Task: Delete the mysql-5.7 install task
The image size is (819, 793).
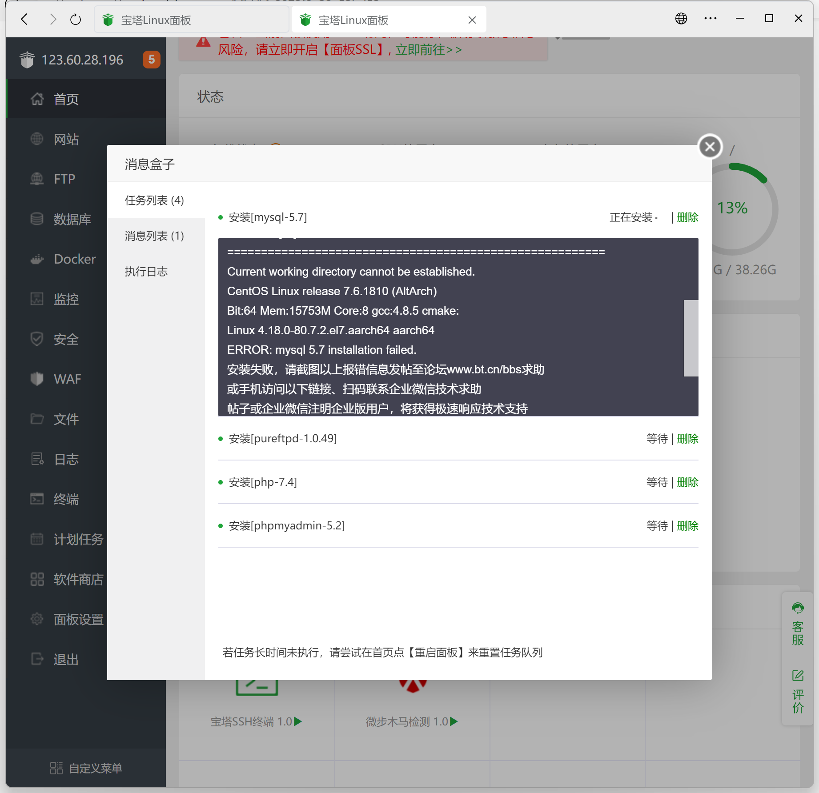Action: tap(687, 217)
